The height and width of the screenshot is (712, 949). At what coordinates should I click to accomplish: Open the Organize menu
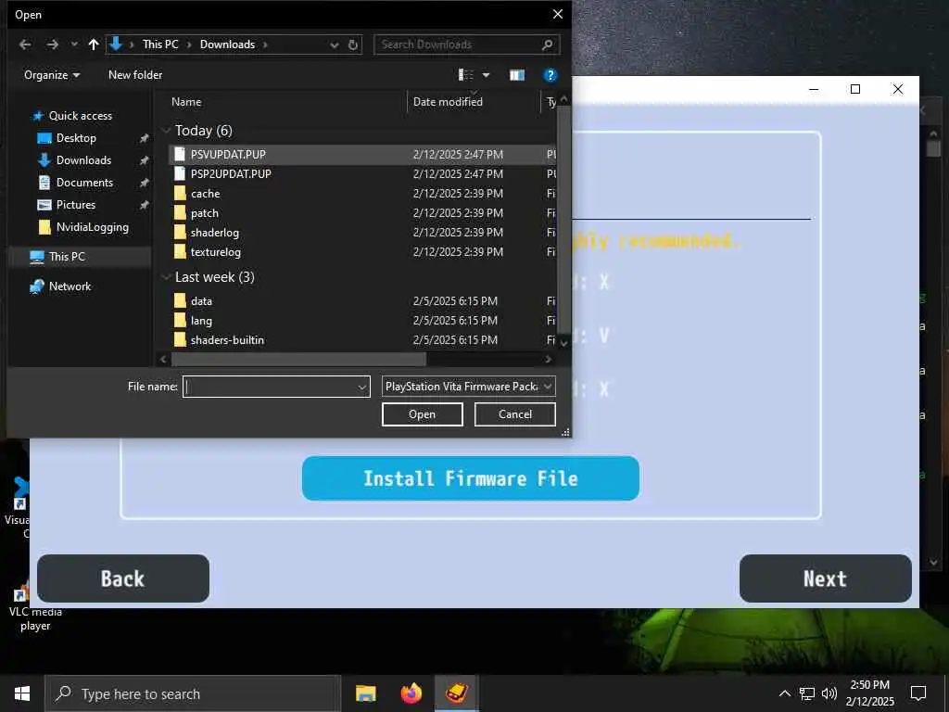52,75
